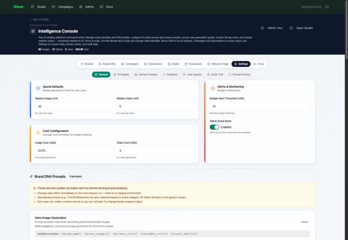
Task: Go back via Back to Studio link
Action: coord(39,19)
